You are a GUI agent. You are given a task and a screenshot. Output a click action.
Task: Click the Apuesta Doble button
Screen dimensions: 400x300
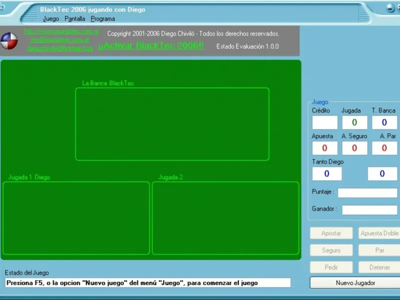coord(379,233)
